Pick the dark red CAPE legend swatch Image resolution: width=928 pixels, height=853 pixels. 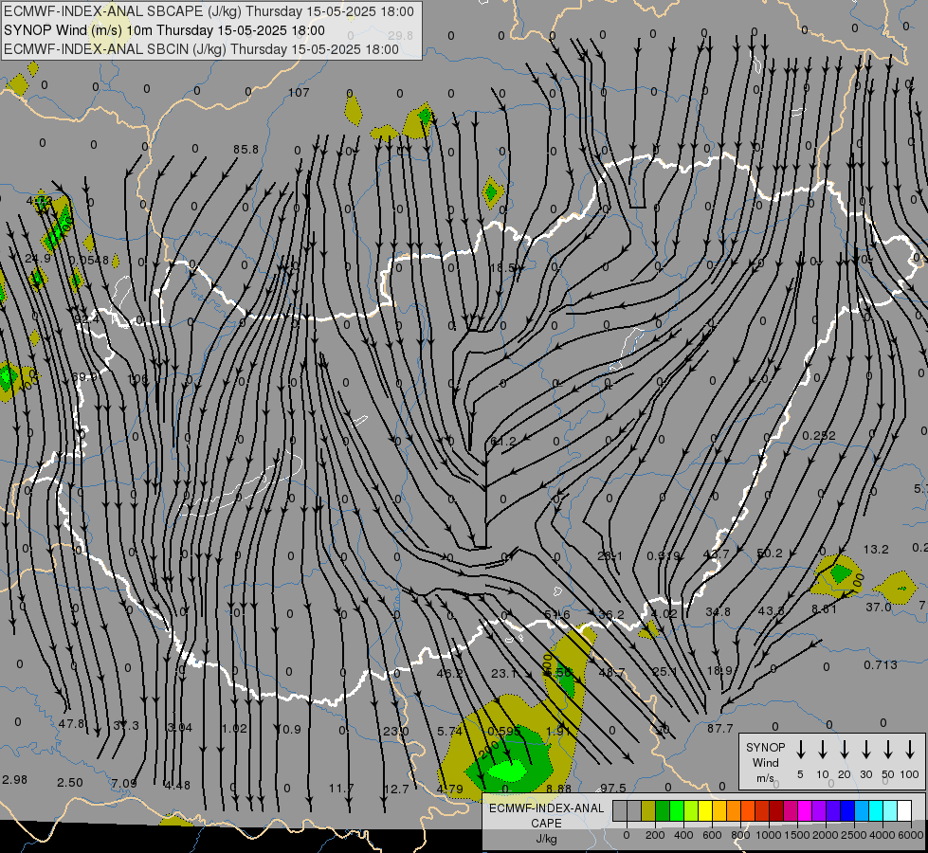pyautogui.click(x=776, y=810)
